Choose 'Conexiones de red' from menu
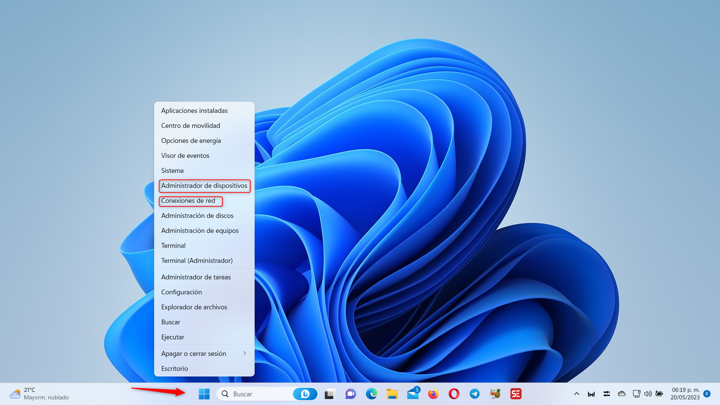720x405 pixels. [x=188, y=201]
